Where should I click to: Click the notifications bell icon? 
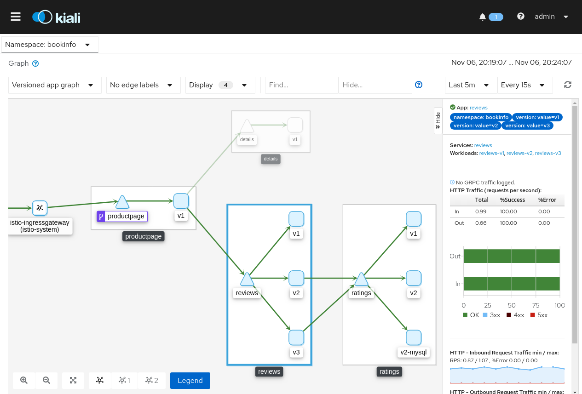pos(483,17)
